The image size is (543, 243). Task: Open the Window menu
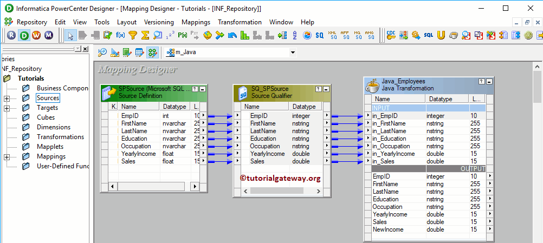pyautogui.click(x=281, y=22)
